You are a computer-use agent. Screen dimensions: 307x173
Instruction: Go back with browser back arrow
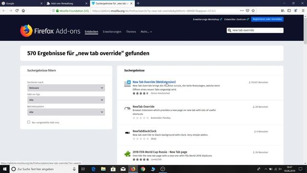4,11
